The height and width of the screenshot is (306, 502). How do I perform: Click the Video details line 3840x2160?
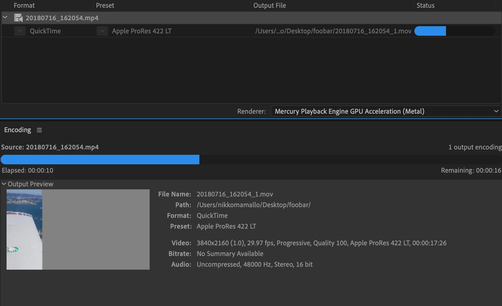coord(322,243)
